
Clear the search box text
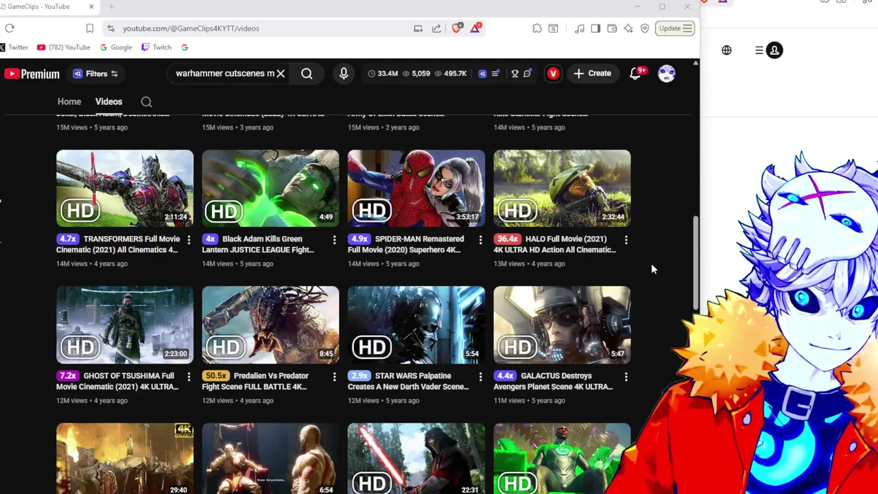(281, 73)
